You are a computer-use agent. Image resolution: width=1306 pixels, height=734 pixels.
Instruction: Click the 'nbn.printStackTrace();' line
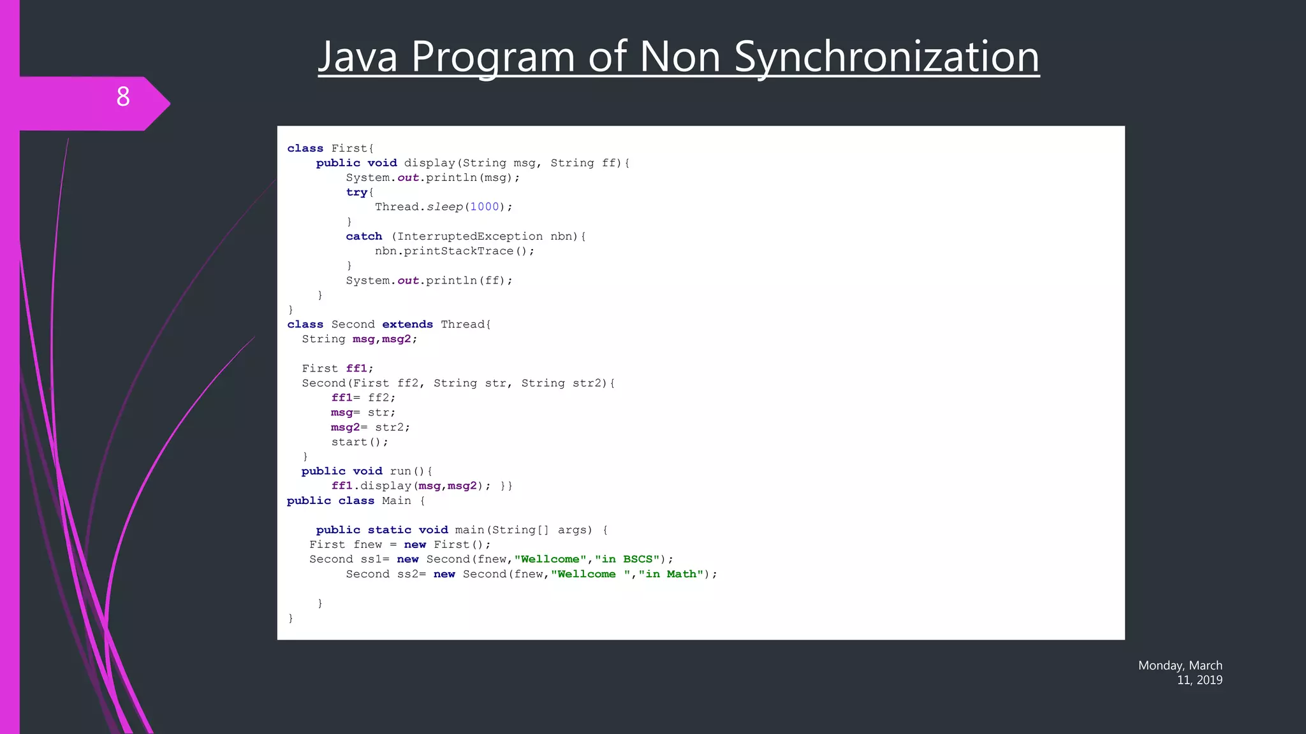click(x=454, y=251)
